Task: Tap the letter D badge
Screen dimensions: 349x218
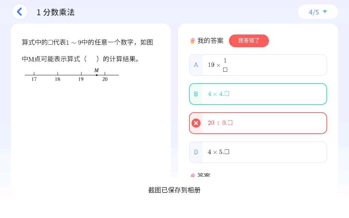Action: 196,152
